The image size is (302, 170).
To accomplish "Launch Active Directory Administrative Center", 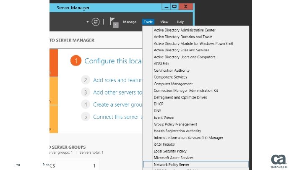I will [184, 30].
